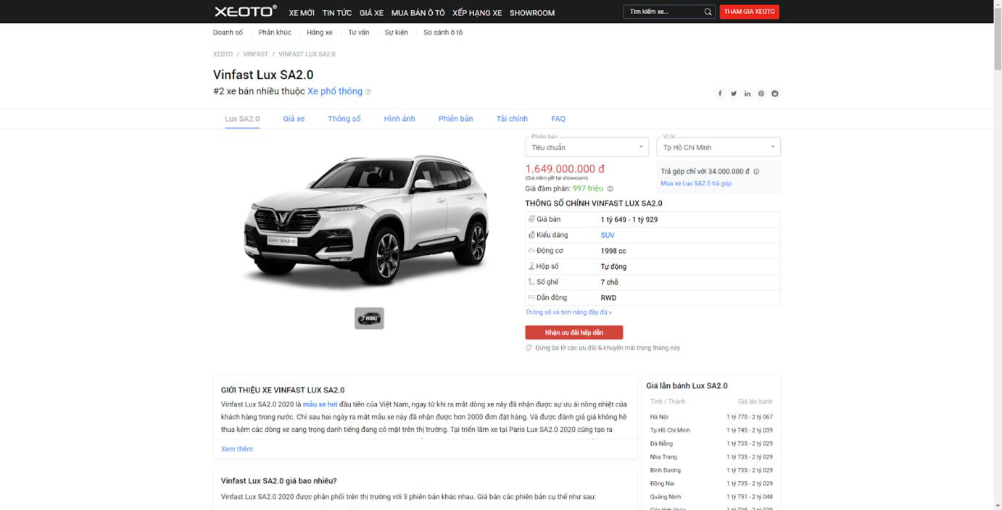Click mẫu xe hơi link in intro

[320, 404]
